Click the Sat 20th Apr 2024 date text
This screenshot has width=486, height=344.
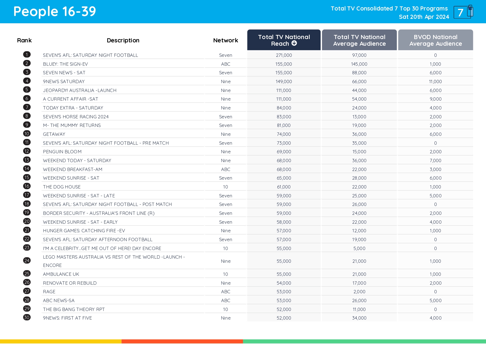coord(424,17)
